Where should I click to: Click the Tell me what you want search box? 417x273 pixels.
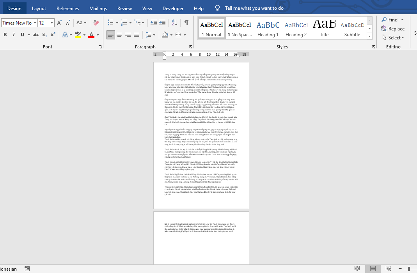click(254, 8)
